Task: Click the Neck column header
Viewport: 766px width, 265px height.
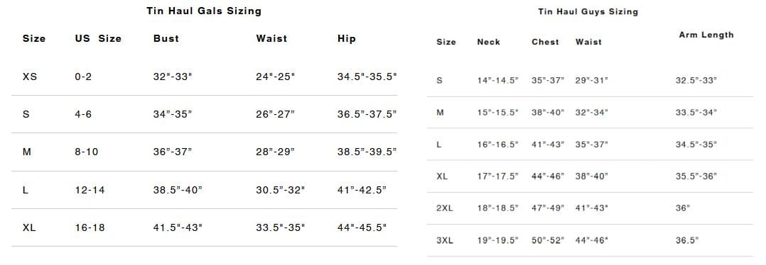Action: pos(489,42)
